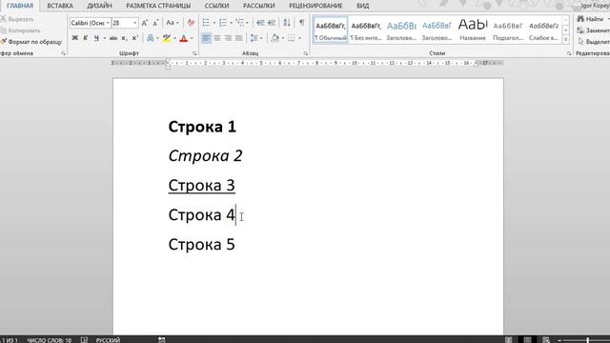Expand the styles gallery more arrow

click(x=566, y=40)
